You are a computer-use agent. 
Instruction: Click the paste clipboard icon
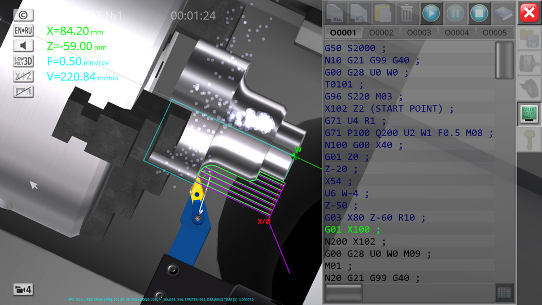[383, 13]
